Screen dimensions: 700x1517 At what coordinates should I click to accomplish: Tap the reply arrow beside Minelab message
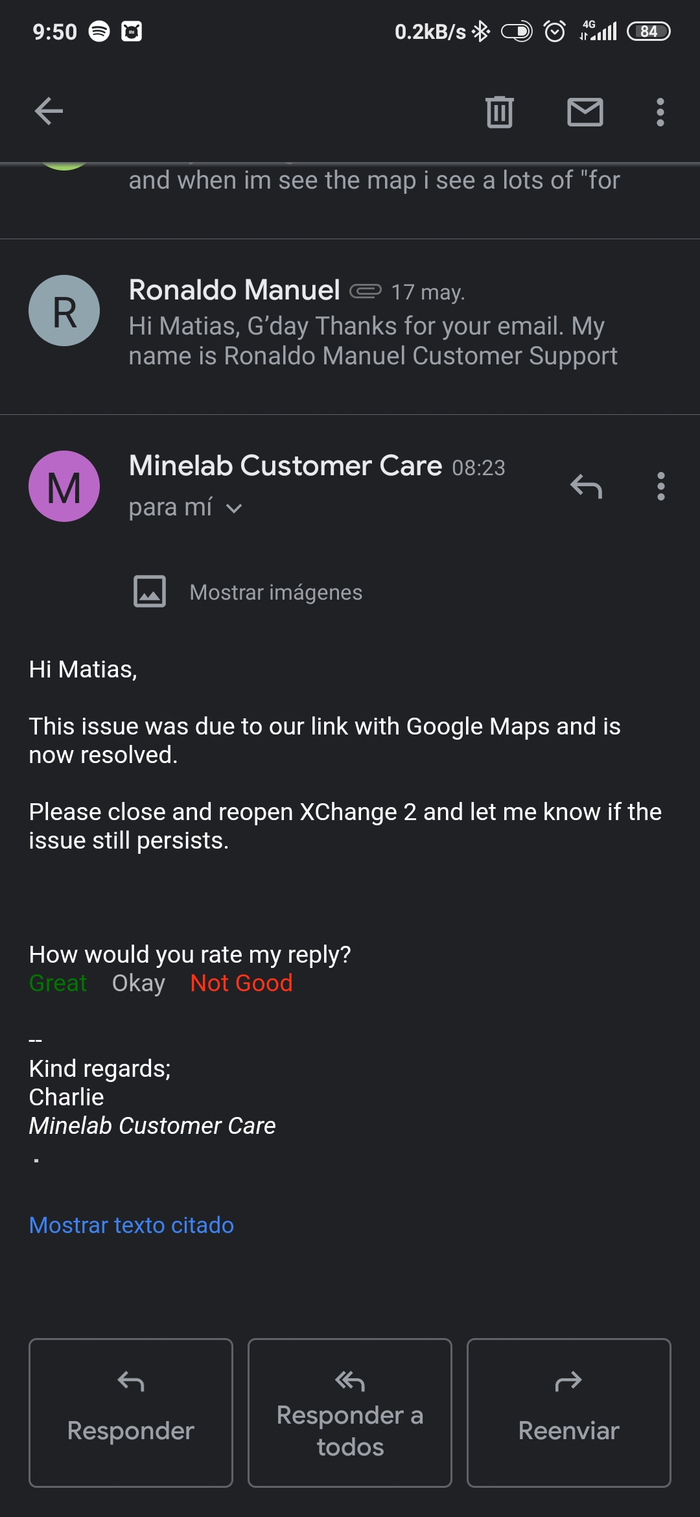click(x=586, y=486)
